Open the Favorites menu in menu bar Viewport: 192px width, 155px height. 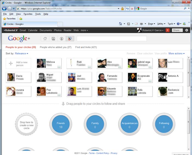point(28,14)
